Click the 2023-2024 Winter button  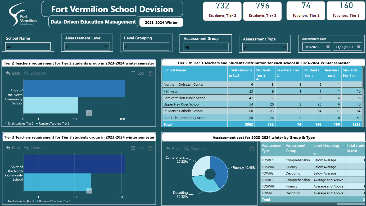coord(161,22)
